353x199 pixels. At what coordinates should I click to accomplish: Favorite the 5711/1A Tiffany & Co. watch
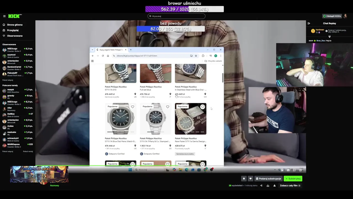pos(168,107)
